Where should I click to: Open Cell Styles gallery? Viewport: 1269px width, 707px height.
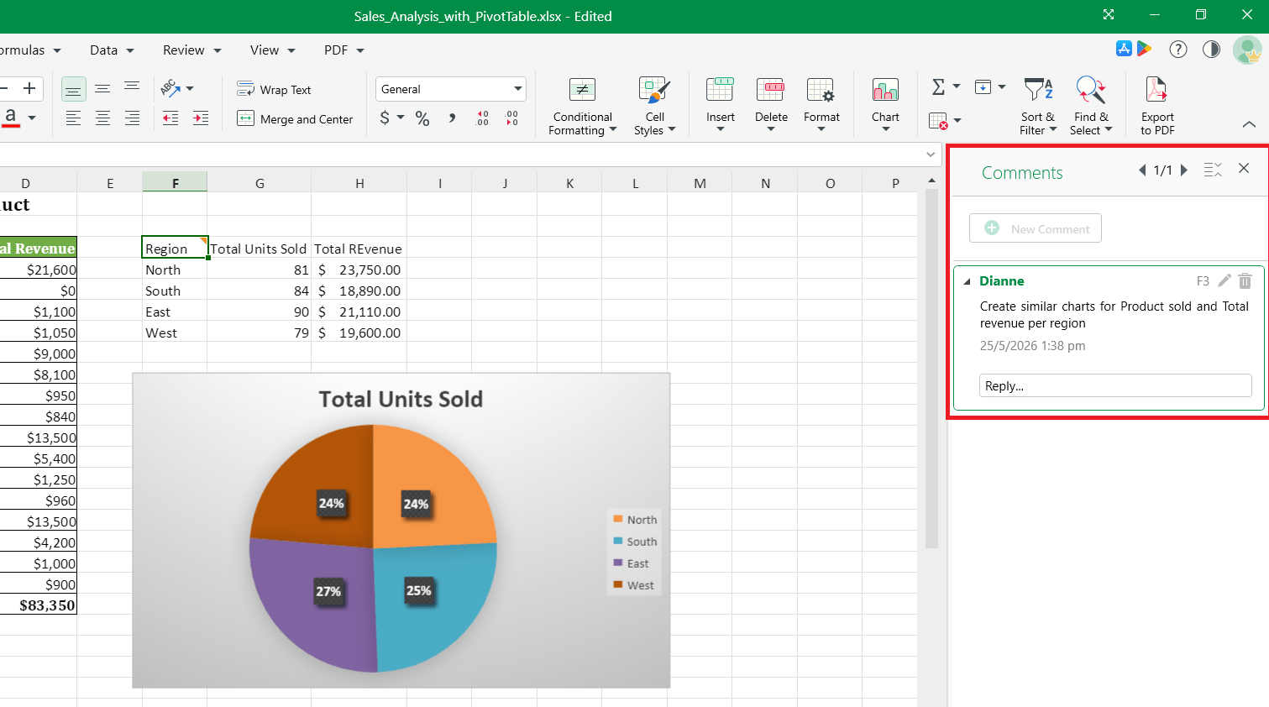coord(654,107)
